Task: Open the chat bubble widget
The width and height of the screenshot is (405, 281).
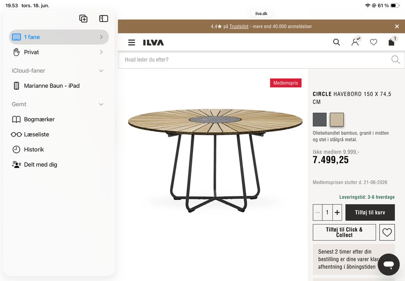Action: coord(389,265)
